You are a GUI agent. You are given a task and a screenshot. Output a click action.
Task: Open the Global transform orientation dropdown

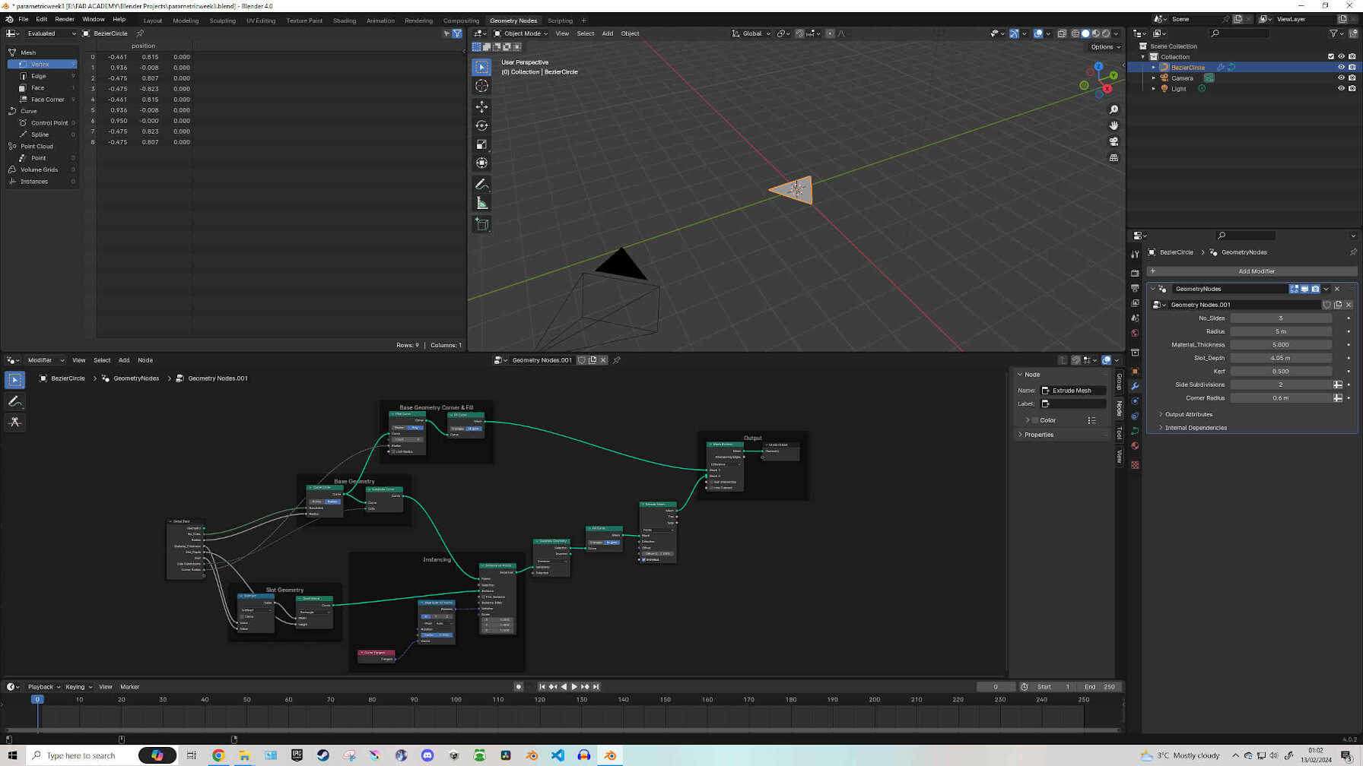click(x=751, y=33)
